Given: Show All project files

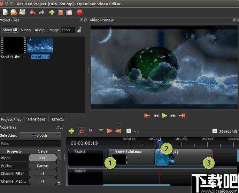Looking at the screenshot, I should click(10, 30).
